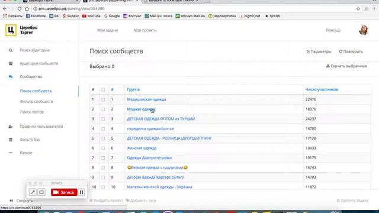Open the YouTube bookmark
379x213 pixels.
click(91, 16)
